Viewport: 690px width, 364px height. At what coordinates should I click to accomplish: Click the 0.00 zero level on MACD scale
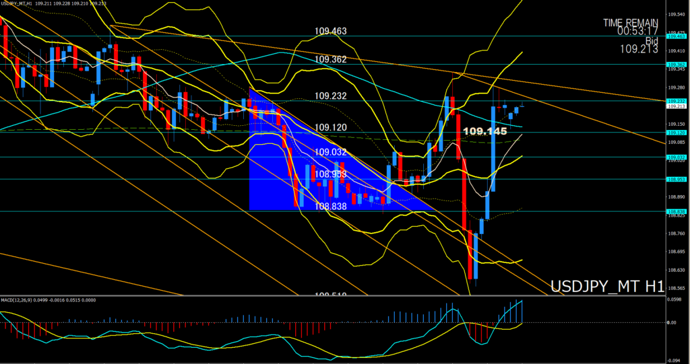pyautogui.click(x=672, y=322)
